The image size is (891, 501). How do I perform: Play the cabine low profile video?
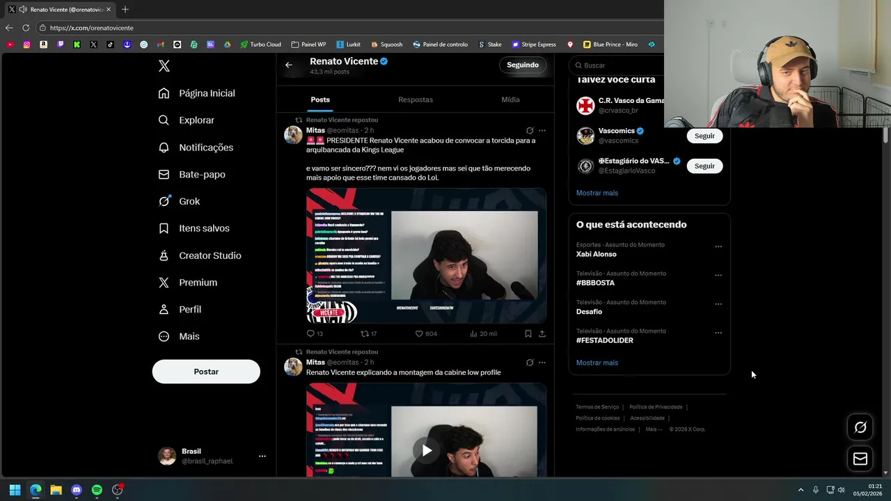(x=427, y=450)
